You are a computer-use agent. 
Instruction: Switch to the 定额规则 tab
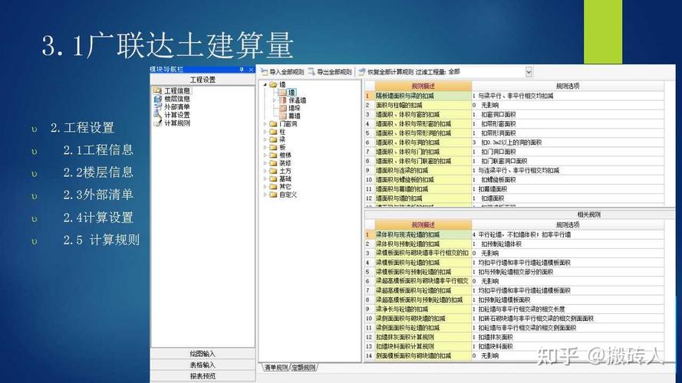coord(303,368)
